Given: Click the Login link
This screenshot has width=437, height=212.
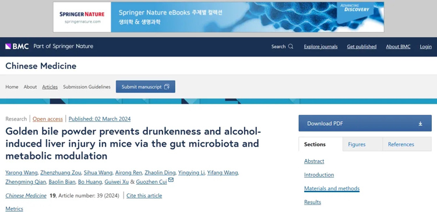Looking at the screenshot, I should [425, 47].
